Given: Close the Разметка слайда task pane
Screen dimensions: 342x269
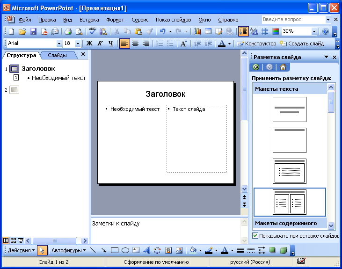Looking at the screenshot, I should pyautogui.click(x=335, y=57).
